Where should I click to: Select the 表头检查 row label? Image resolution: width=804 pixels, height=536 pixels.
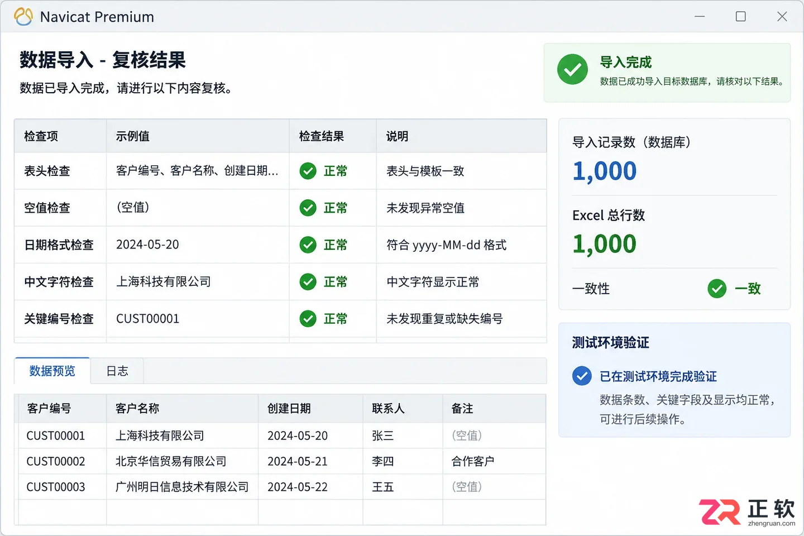tap(47, 171)
